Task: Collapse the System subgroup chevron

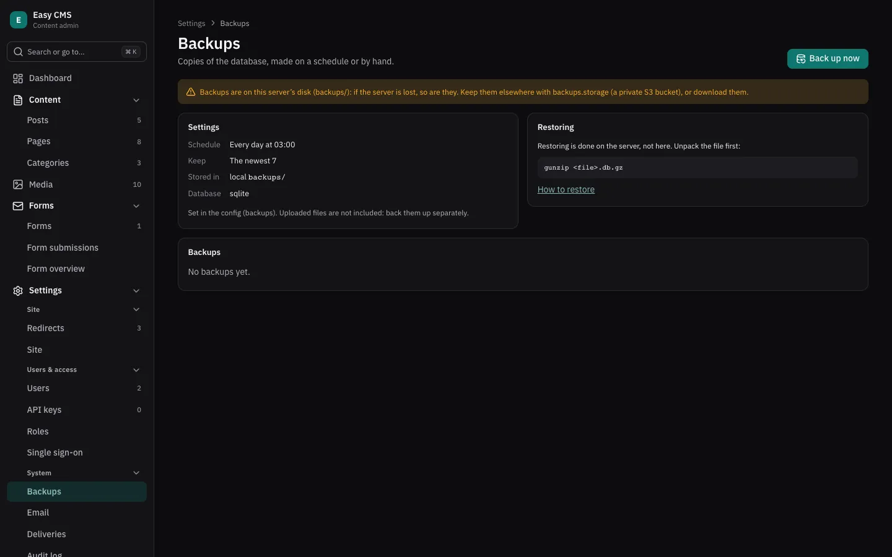Action: (x=136, y=473)
